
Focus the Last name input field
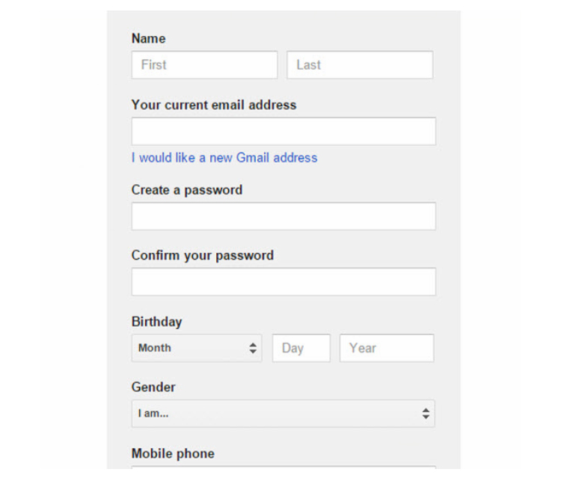pos(360,65)
